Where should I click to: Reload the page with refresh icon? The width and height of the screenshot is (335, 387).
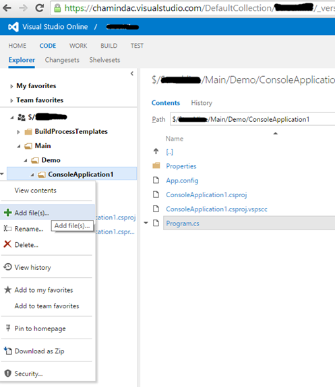[x=40, y=8]
